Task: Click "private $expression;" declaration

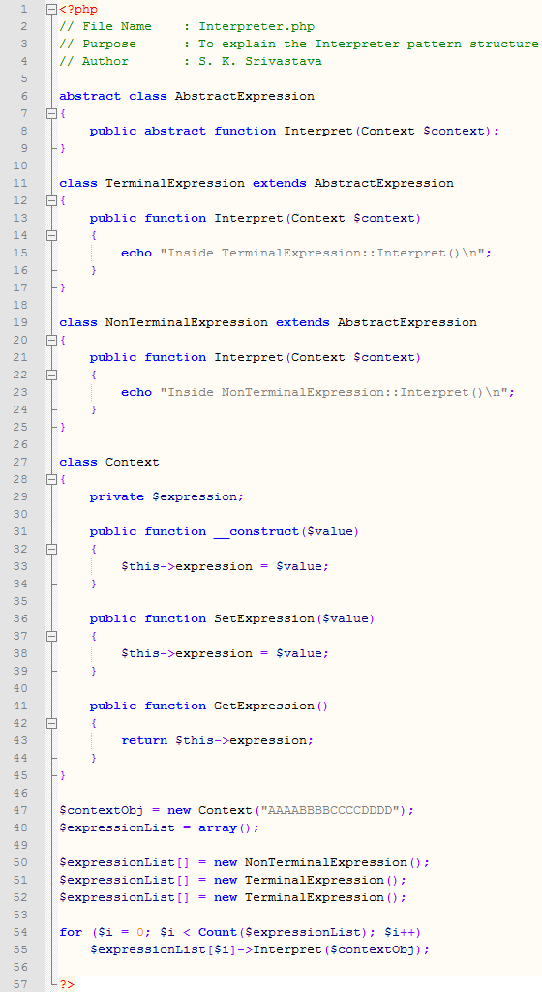Action: point(166,496)
